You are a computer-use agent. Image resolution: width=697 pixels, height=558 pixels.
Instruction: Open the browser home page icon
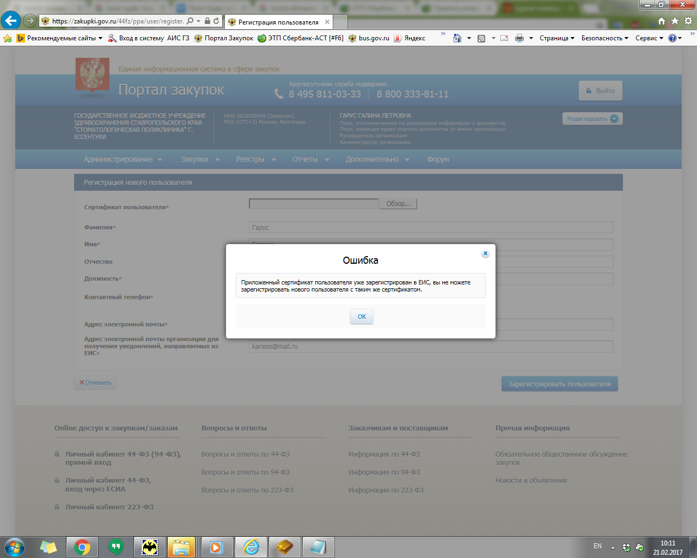662,21
